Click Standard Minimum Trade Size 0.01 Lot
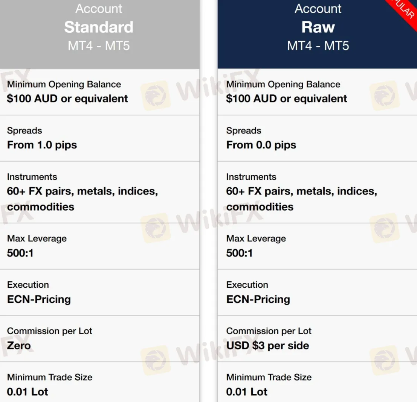Viewport: 417px width, 402px height. pos(27,391)
